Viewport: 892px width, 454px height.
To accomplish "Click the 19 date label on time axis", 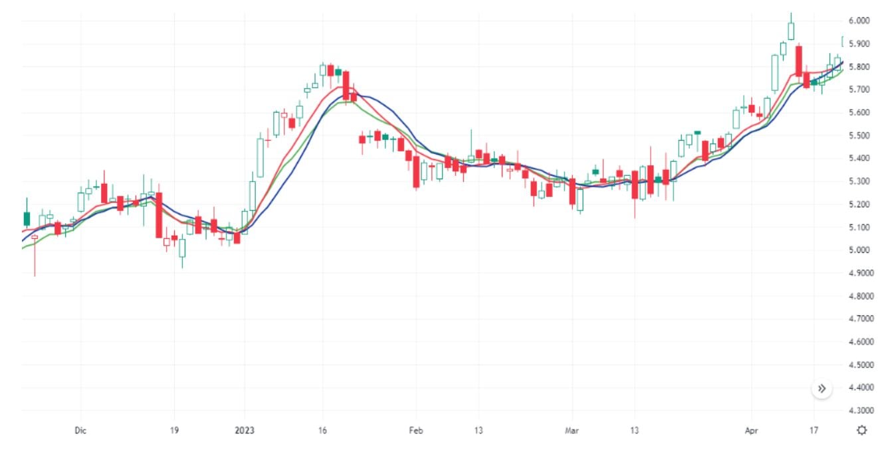I will (x=174, y=430).
